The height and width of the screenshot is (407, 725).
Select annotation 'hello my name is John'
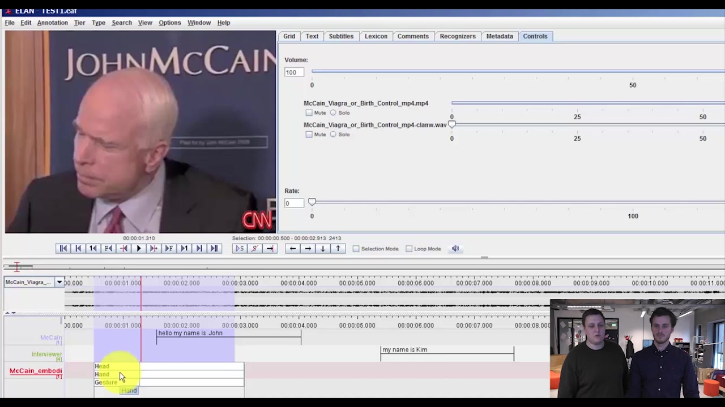click(229, 337)
